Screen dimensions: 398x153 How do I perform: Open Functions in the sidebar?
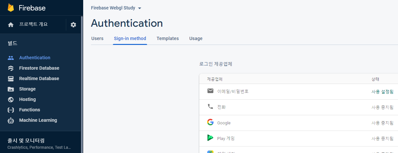(x=30, y=110)
